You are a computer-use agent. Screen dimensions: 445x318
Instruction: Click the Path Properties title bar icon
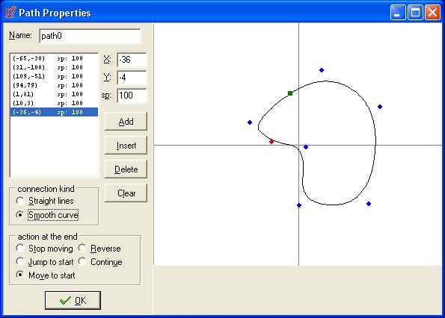point(10,13)
